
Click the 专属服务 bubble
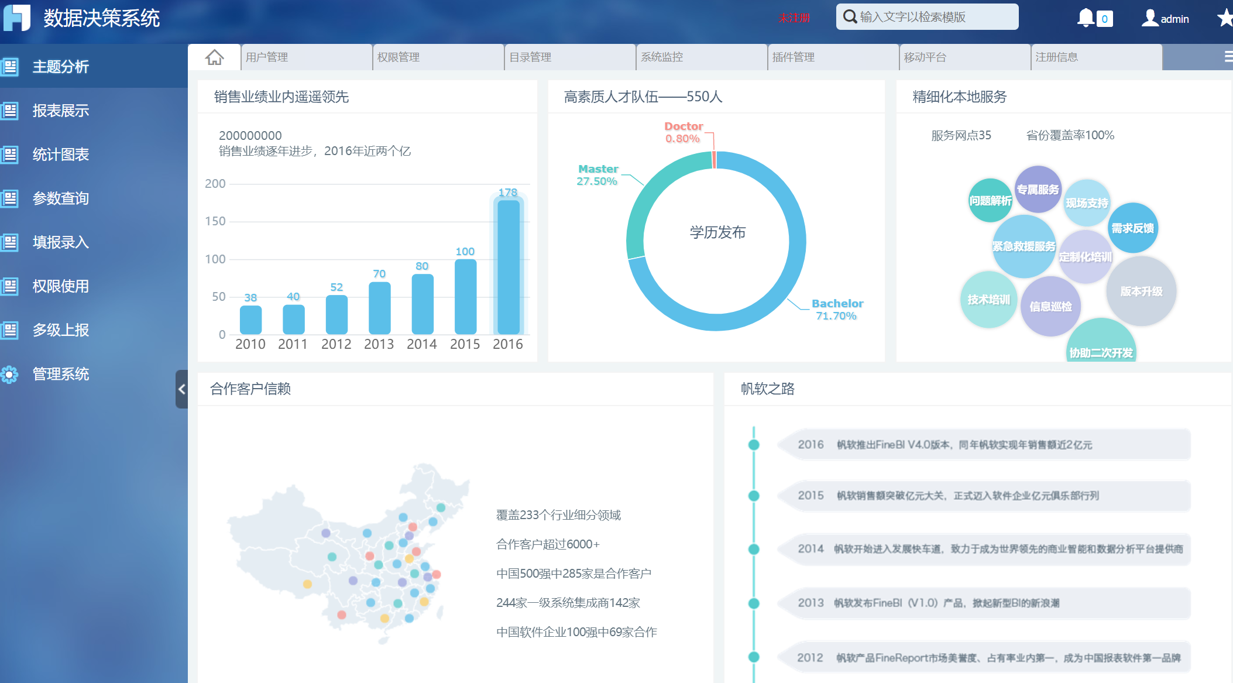pos(1038,190)
